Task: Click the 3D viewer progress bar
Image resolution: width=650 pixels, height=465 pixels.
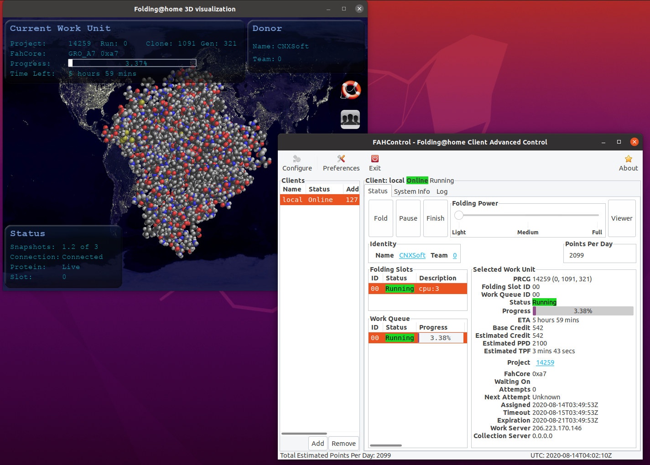Action: 132,63
